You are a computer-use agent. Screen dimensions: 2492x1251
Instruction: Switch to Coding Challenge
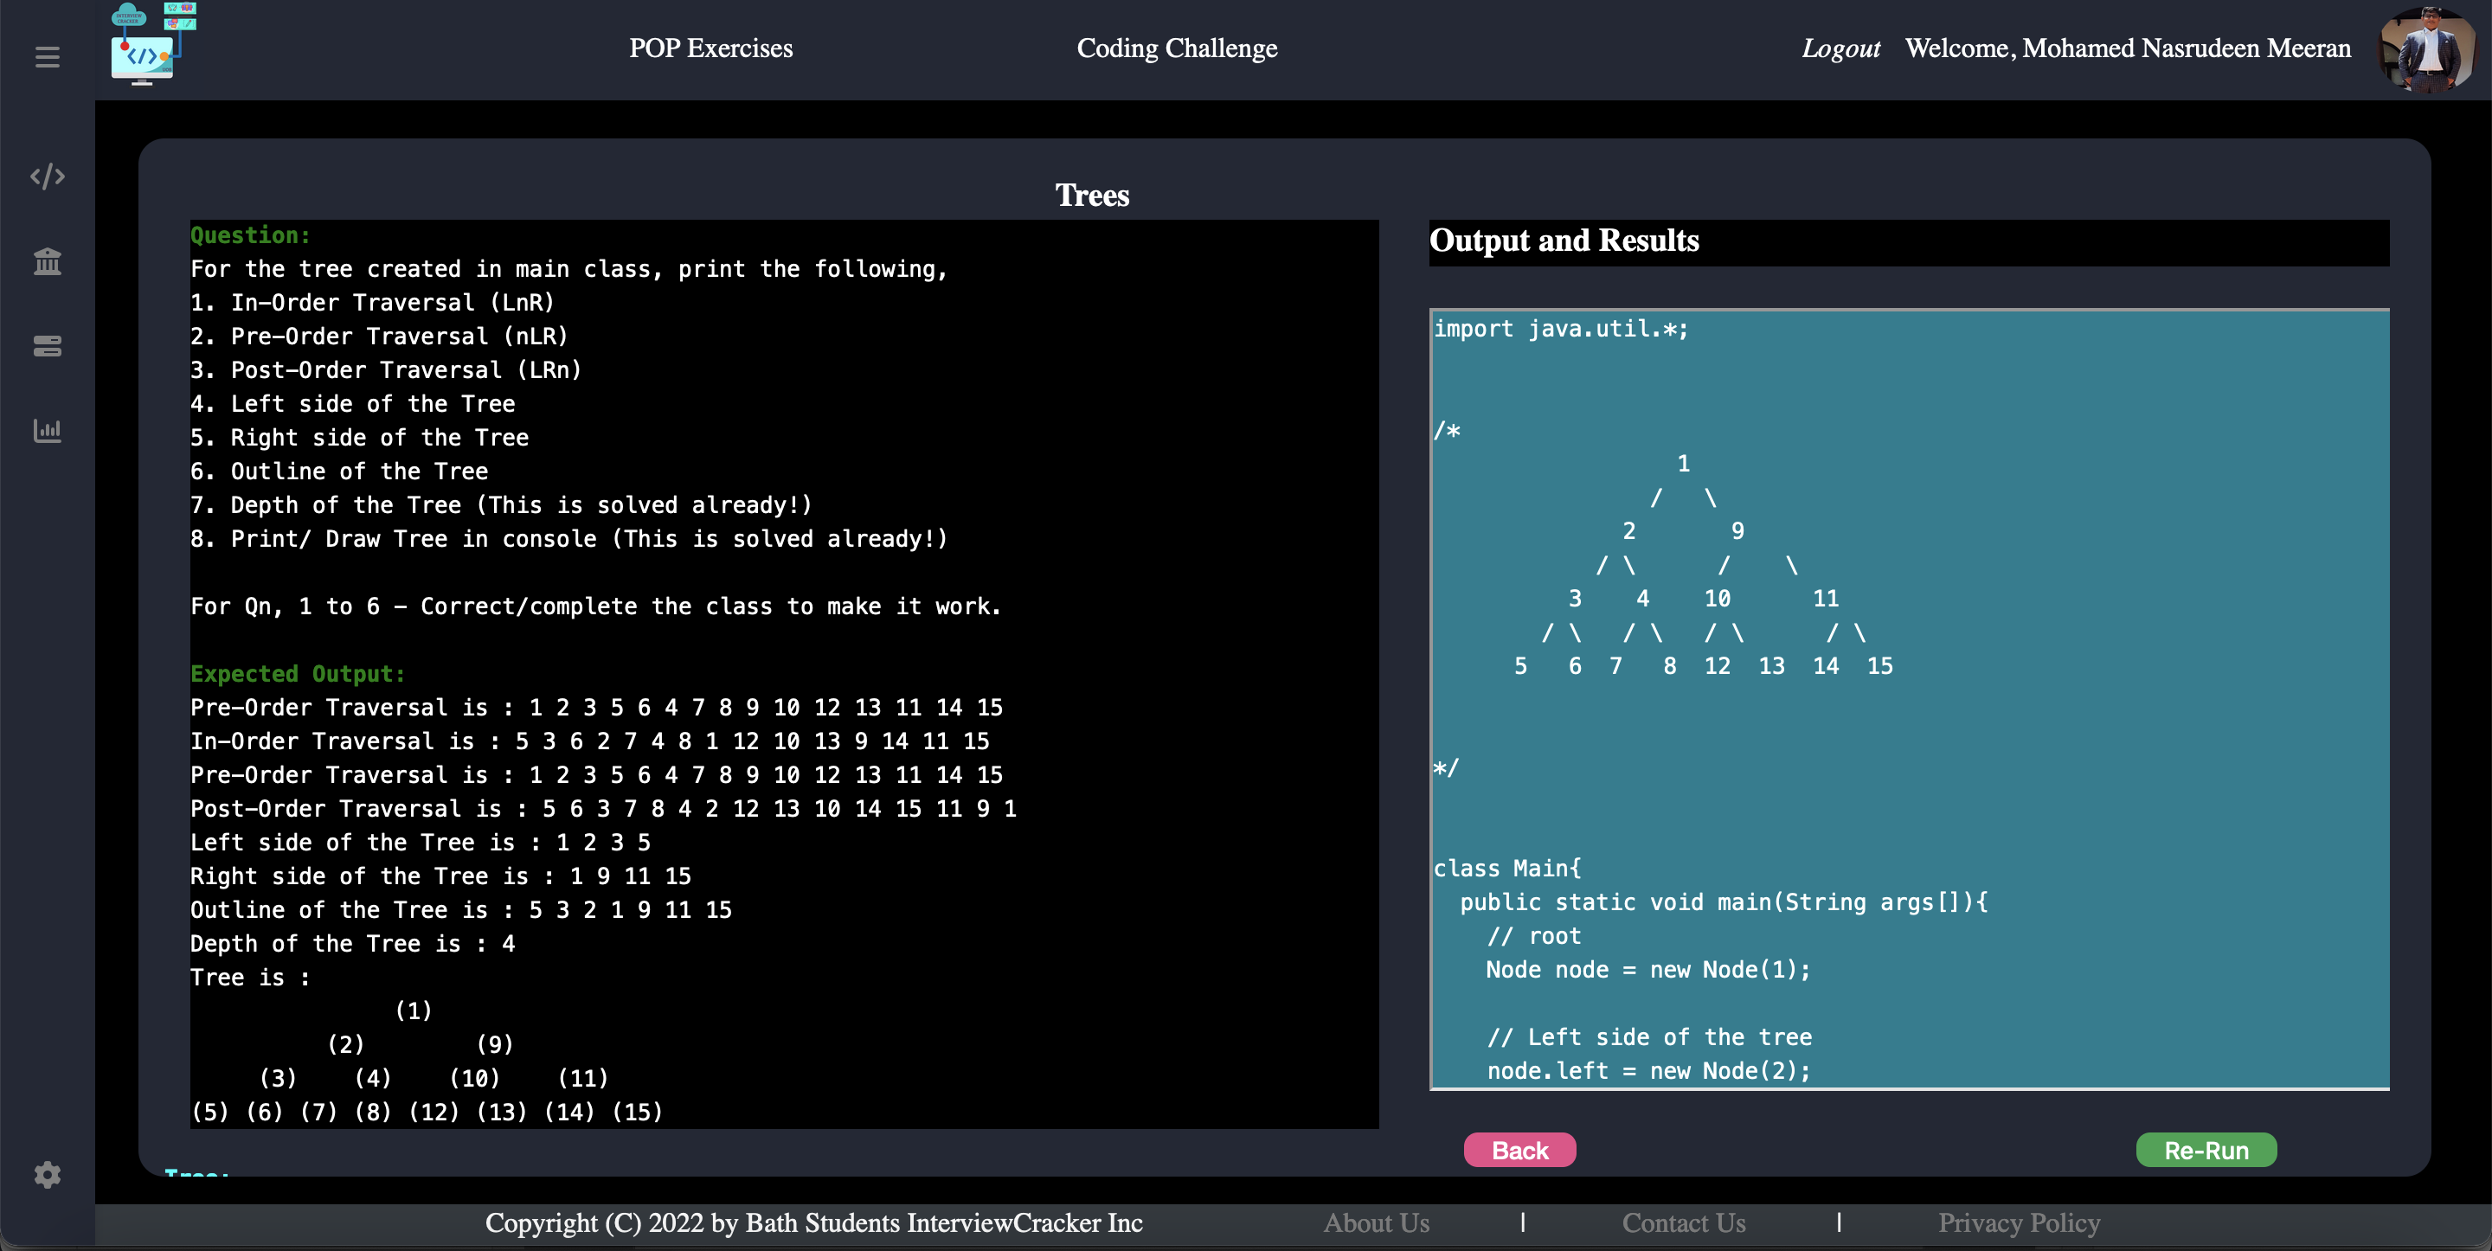click(1177, 48)
